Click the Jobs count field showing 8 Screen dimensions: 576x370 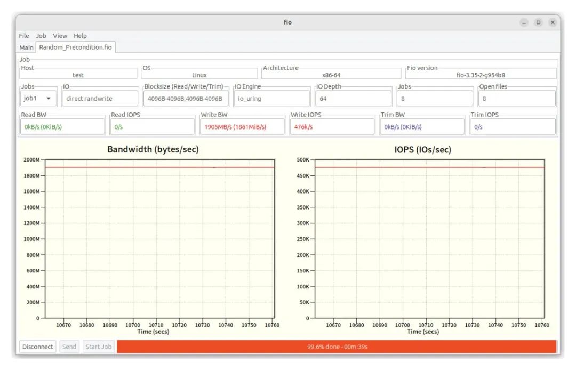click(435, 99)
